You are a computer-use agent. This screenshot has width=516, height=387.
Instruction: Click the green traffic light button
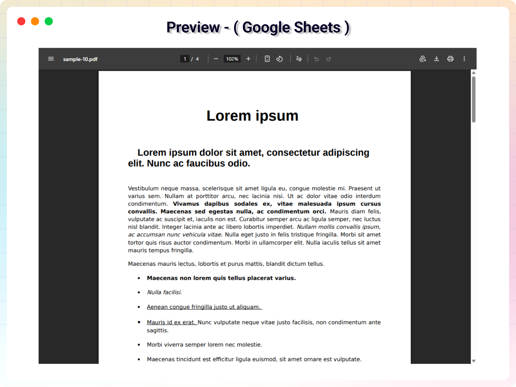coord(49,21)
